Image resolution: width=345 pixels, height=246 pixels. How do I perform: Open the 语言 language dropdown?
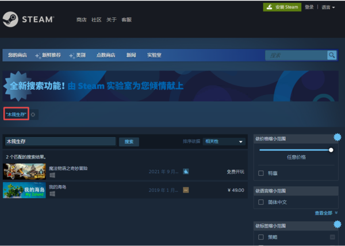click(x=328, y=7)
